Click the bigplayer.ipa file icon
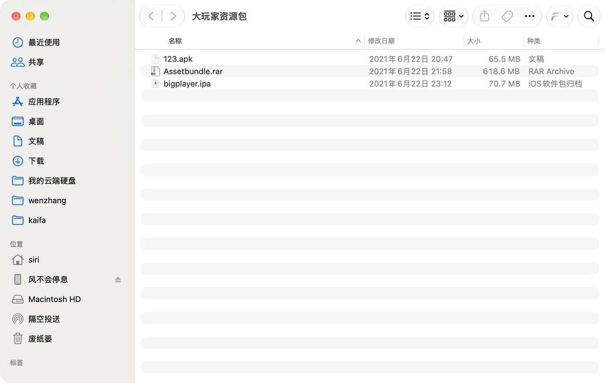The width and height of the screenshot is (605, 383). 156,83
